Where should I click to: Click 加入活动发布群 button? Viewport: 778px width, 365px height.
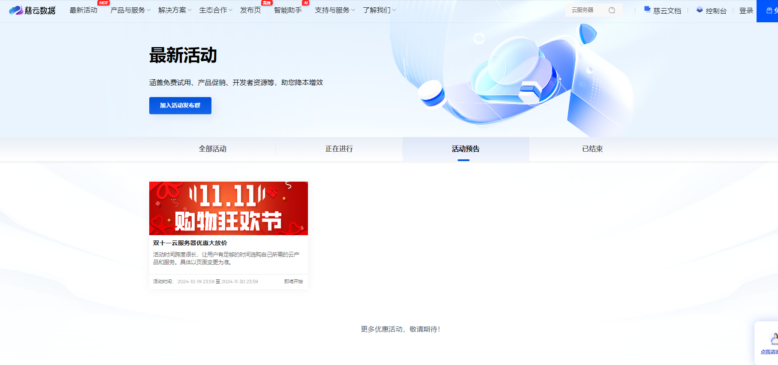180,106
